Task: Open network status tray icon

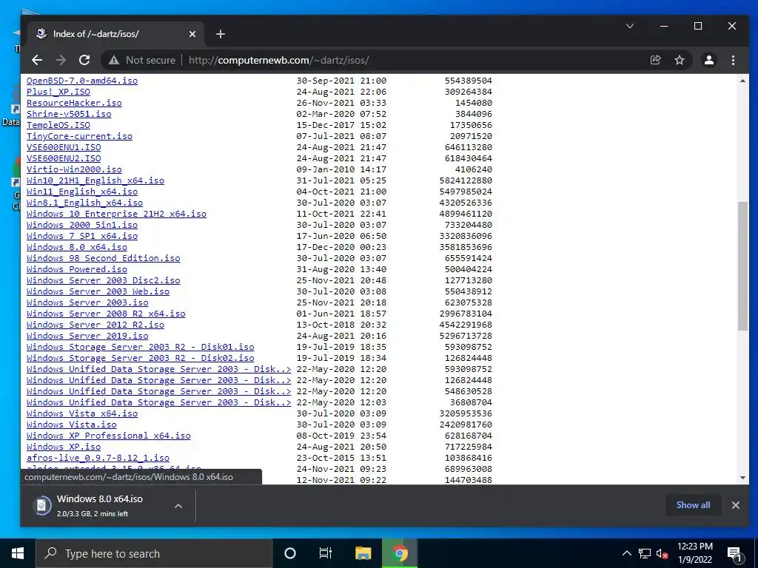Action: (645, 553)
